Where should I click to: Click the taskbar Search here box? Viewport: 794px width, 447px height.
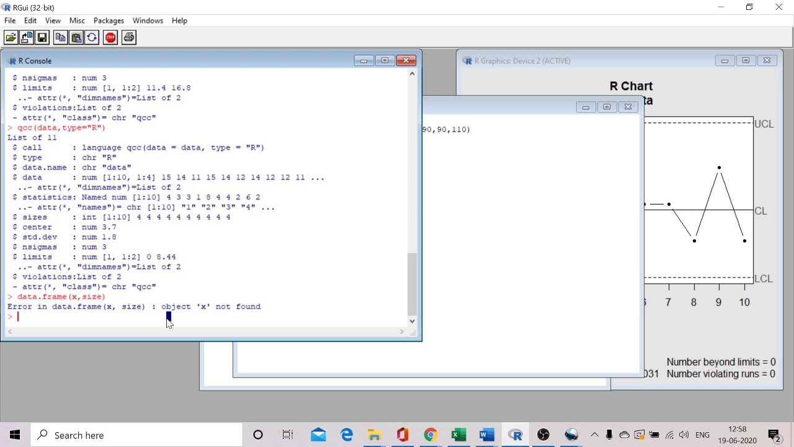click(x=136, y=435)
